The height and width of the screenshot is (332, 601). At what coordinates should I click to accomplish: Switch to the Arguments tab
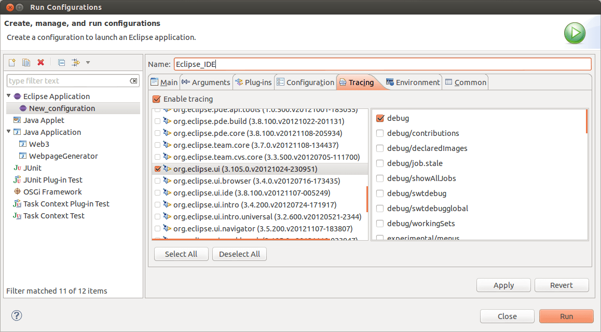coord(206,82)
